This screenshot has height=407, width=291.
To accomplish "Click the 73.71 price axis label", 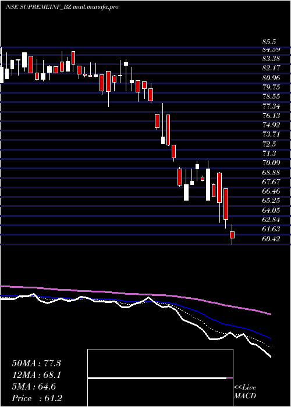I will (271, 134).
